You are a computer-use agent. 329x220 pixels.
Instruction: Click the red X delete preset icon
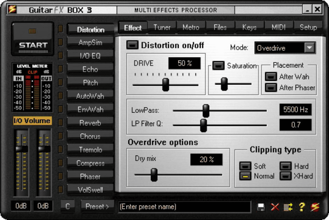[x=275, y=207]
